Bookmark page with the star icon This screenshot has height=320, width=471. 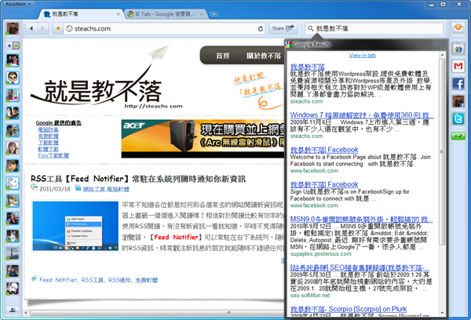pyautogui.click(x=58, y=28)
